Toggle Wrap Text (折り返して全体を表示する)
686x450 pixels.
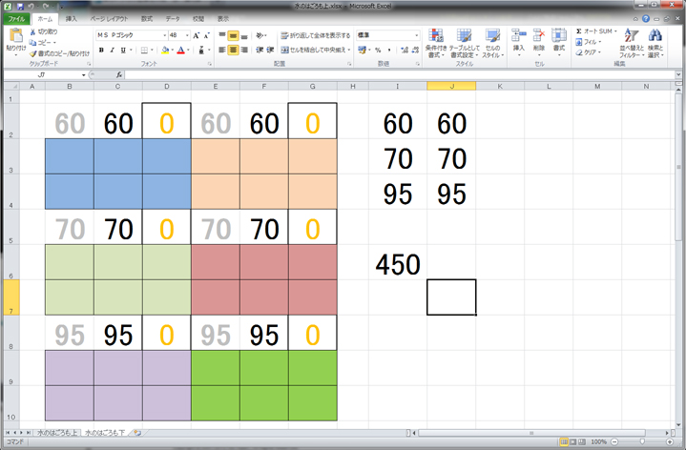pos(315,35)
